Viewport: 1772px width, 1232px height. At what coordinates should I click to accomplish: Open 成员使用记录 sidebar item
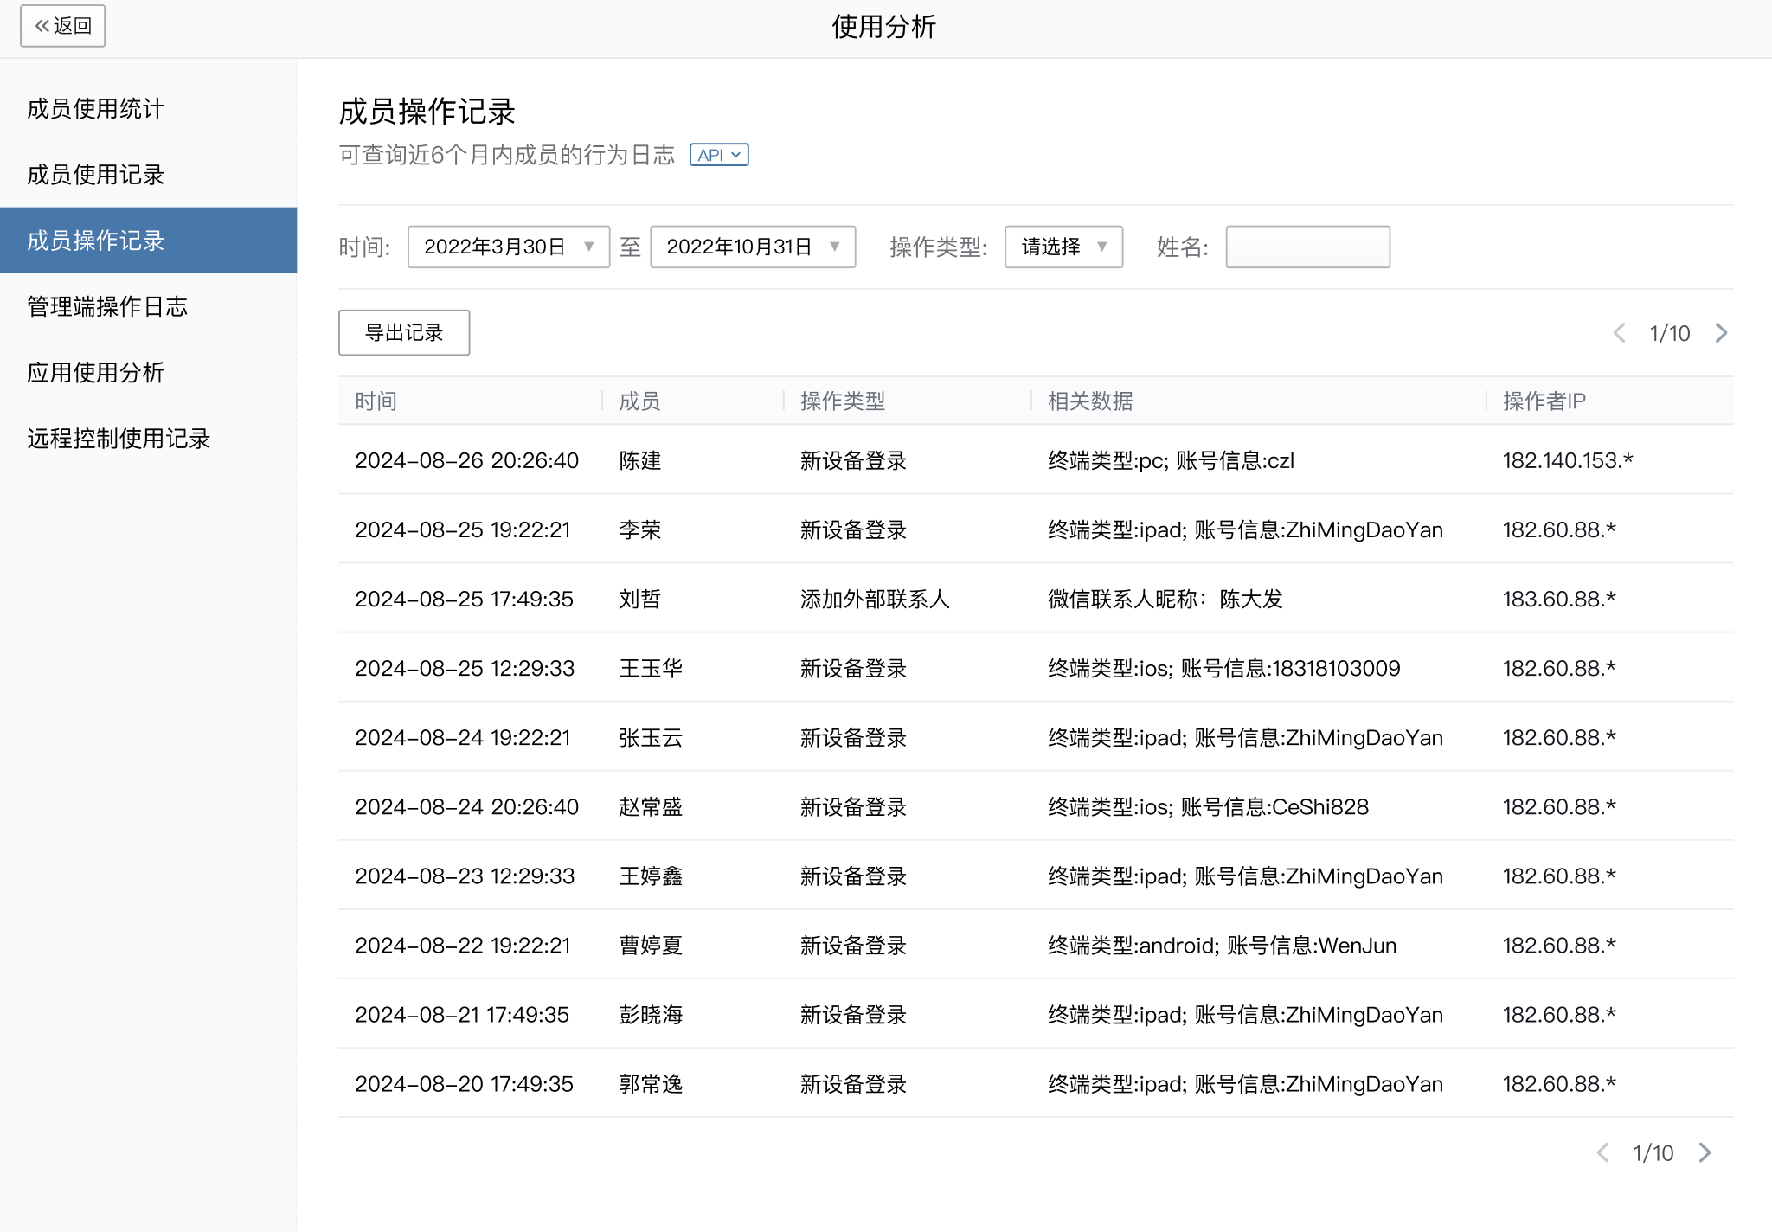[x=95, y=175]
